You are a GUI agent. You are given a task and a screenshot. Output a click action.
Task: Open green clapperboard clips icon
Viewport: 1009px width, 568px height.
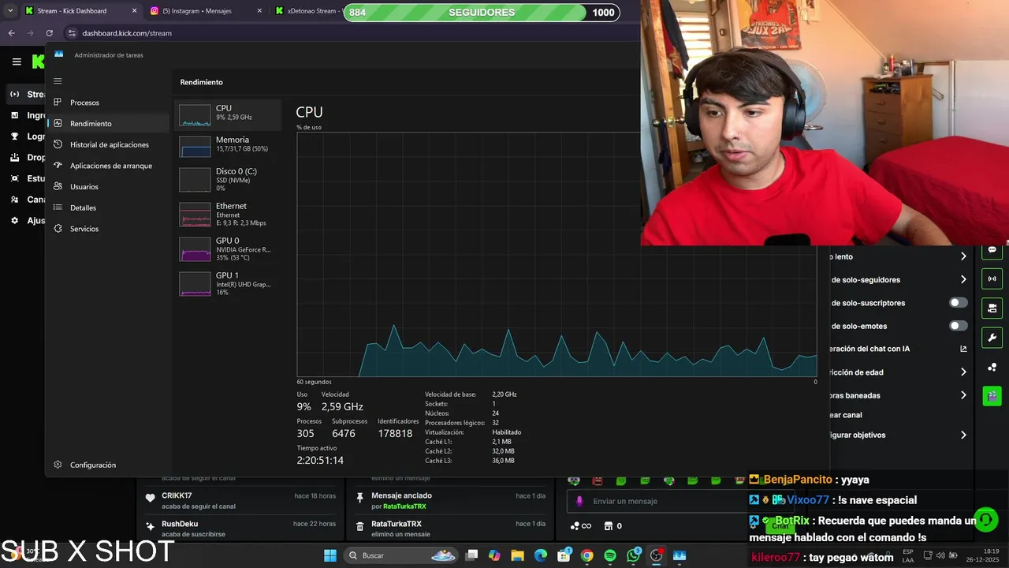(992, 396)
